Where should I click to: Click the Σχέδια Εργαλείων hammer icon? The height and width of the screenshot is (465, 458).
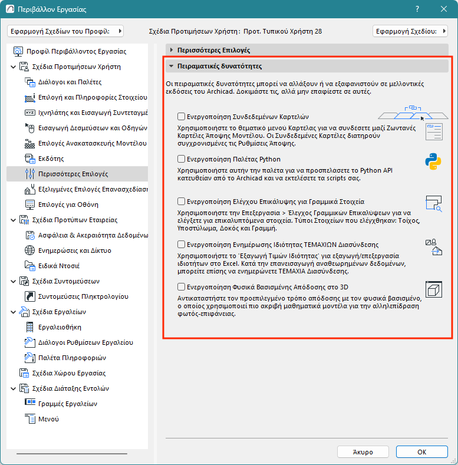(x=24, y=312)
